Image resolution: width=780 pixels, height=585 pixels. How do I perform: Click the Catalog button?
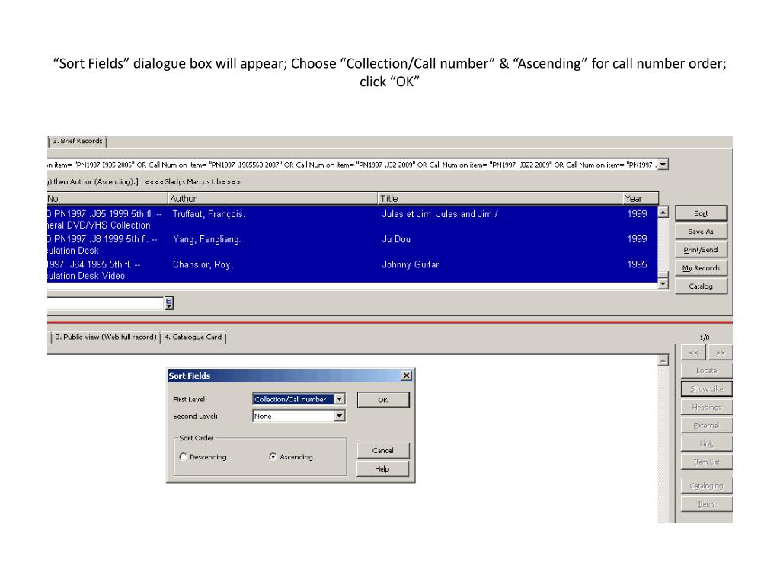pos(701,286)
